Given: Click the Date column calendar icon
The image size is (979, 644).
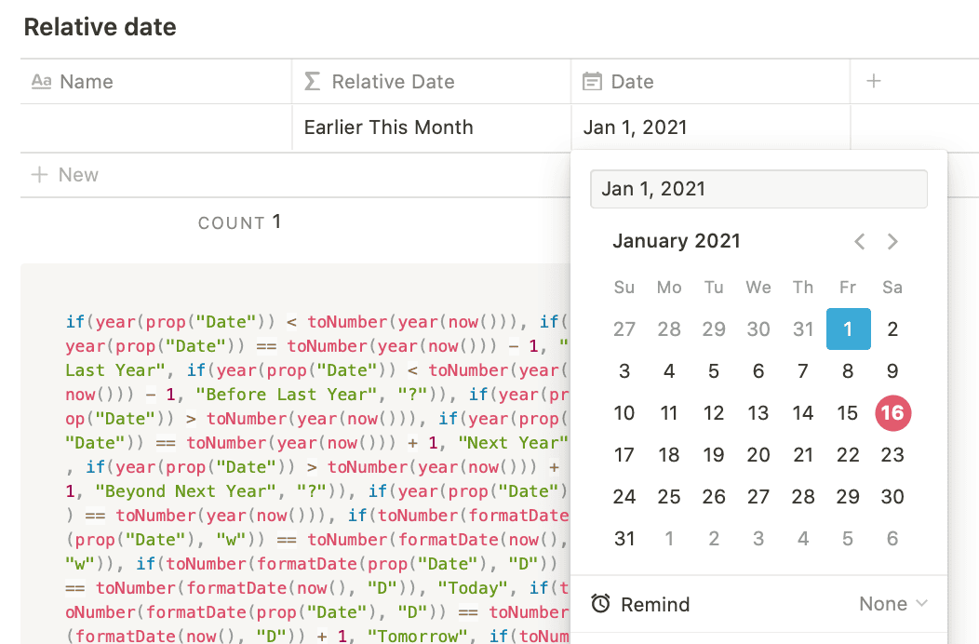Looking at the screenshot, I should click(x=592, y=82).
